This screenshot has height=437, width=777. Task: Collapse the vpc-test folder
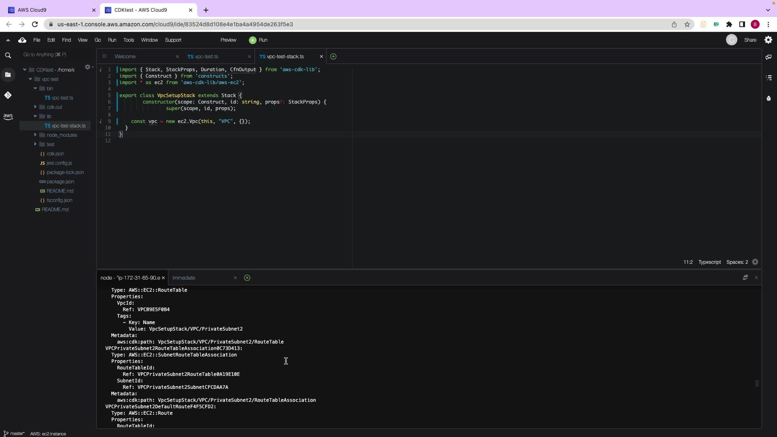pyautogui.click(x=30, y=79)
